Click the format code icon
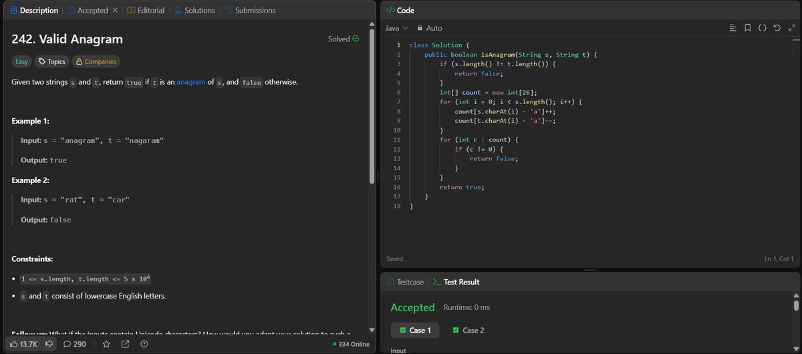The width and height of the screenshot is (802, 354). coord(733,28)
